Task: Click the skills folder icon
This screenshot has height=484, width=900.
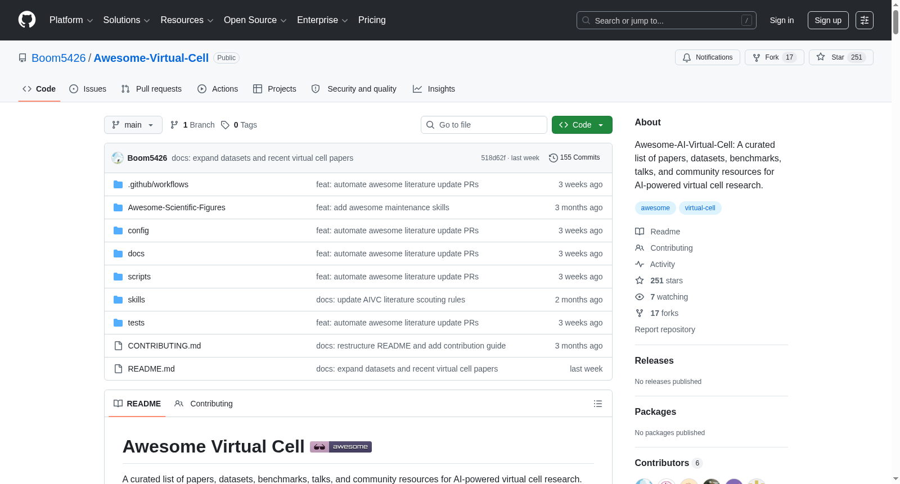Action: 118,300
